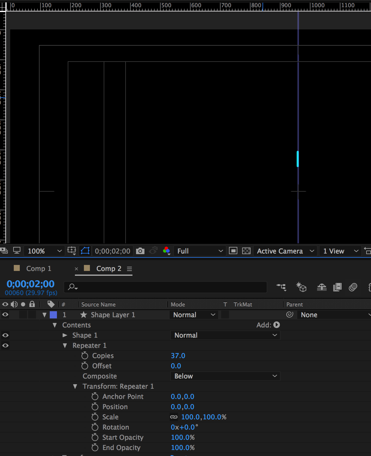The width and height of the screenshot is (371, 456).
Task: Open the Parent None dropdown
Action: [334, 315]
